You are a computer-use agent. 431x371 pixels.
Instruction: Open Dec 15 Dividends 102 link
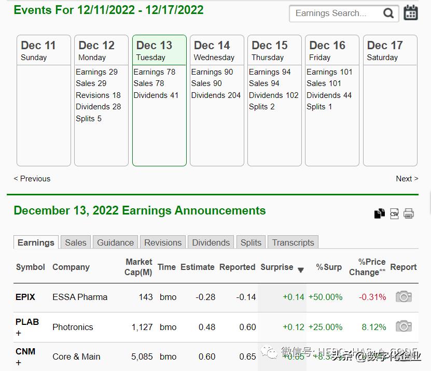pos(274,95)
